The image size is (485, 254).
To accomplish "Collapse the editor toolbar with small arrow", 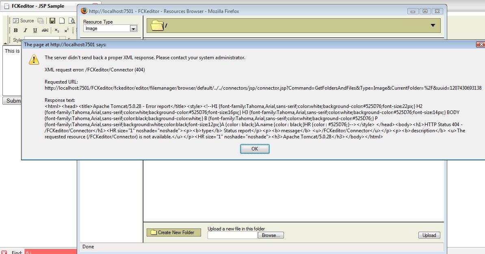I will click(5, 43).
